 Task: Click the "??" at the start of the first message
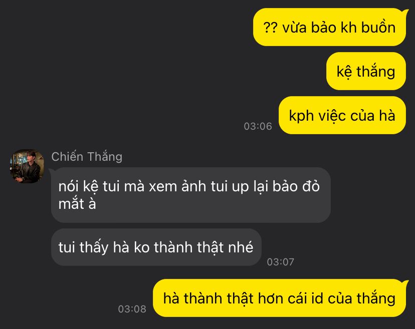(270, 28)
